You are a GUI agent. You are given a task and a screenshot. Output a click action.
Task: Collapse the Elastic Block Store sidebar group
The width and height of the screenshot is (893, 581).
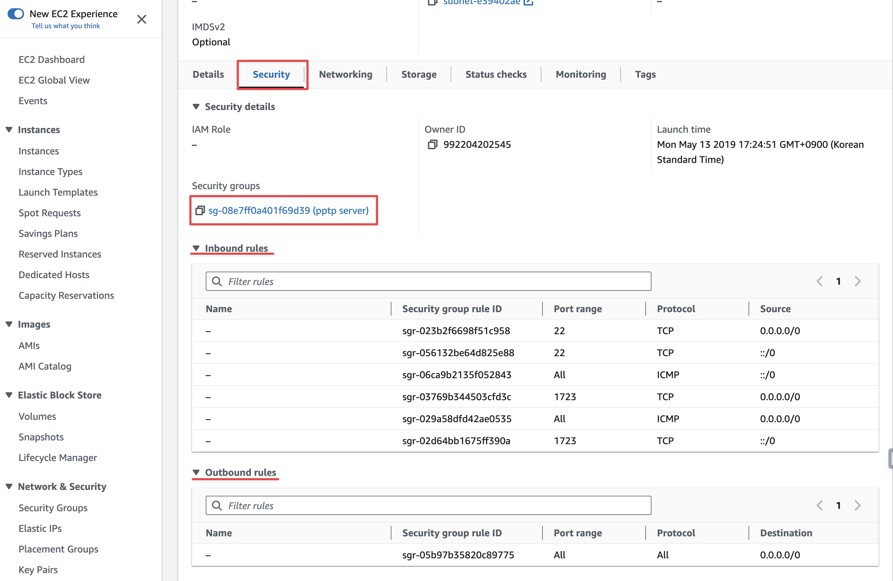[9, 395]
